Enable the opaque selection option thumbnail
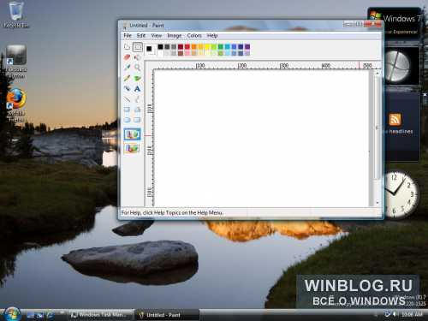428x321 pixels. (x=132, y=134)
